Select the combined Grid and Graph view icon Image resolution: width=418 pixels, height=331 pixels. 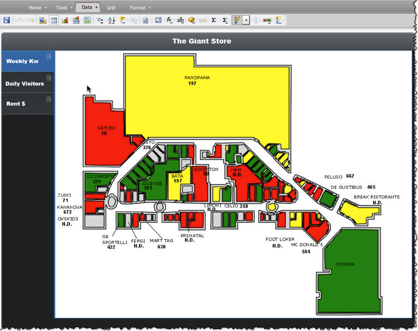[76, 20]
